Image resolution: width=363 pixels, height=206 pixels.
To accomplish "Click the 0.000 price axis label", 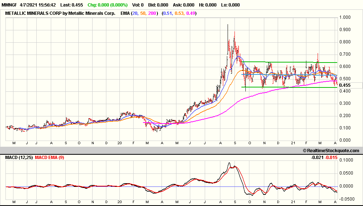I will pyautogui.click(x=345, y=140).
